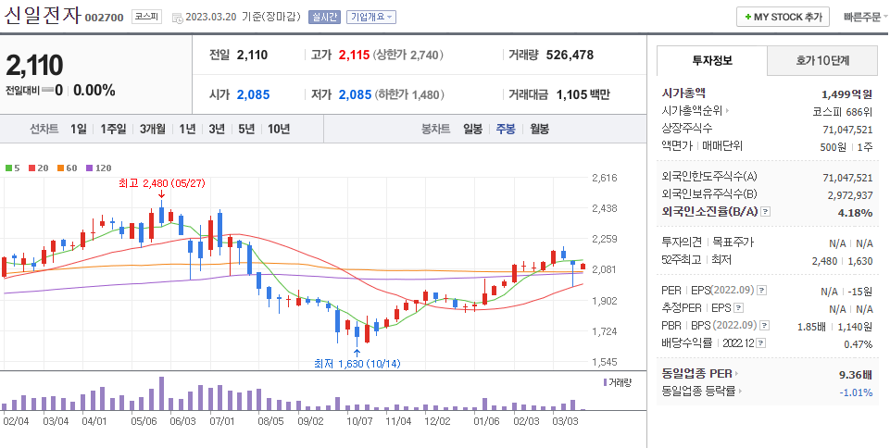890x448 pixels.
Task: Click the stock code 002700
Action: click(x=104, y=18)
